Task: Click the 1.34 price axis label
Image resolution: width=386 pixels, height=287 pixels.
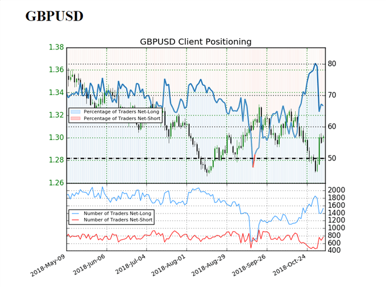Action: click(56, 92)
